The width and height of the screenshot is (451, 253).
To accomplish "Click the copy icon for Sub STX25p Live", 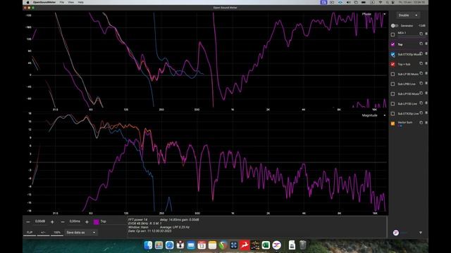I will pos(421,112).
